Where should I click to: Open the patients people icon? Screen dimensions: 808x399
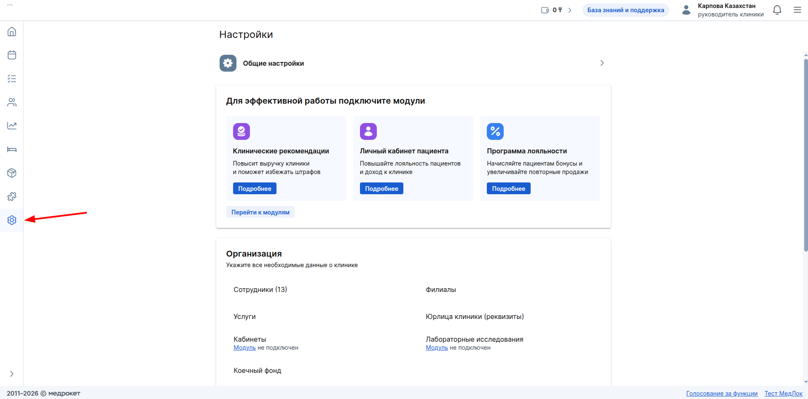pyautogui.click(x=12, y=102)
